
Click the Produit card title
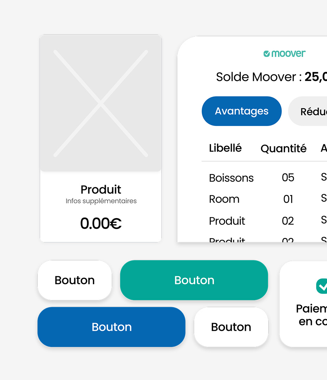(x=101, y=189)
